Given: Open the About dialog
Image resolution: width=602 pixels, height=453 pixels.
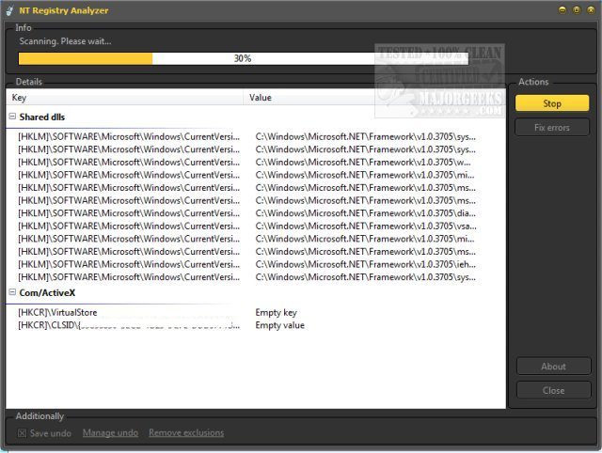Looking at the screenshot, I should (x=554, y=367).
